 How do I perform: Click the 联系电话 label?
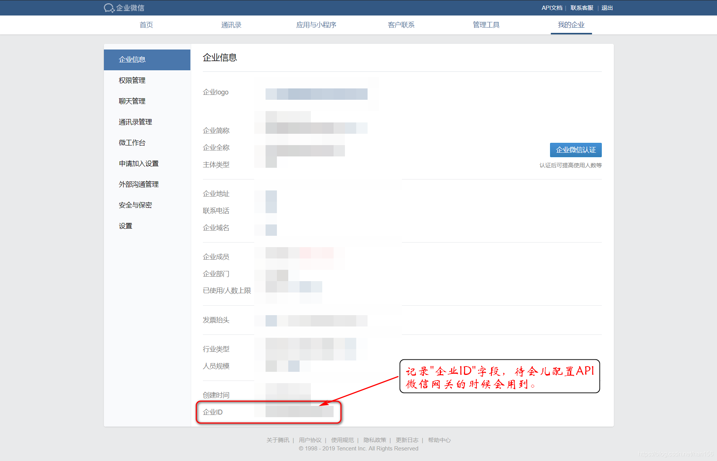coord(216,211)
